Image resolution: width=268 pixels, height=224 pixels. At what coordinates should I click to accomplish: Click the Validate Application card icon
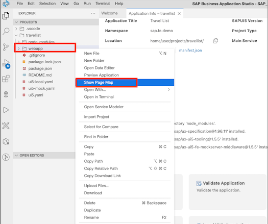point(199,183)
